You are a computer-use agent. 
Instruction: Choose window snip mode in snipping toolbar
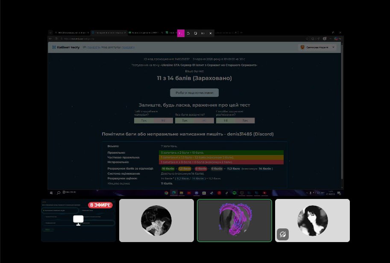(x=196, y=33)
